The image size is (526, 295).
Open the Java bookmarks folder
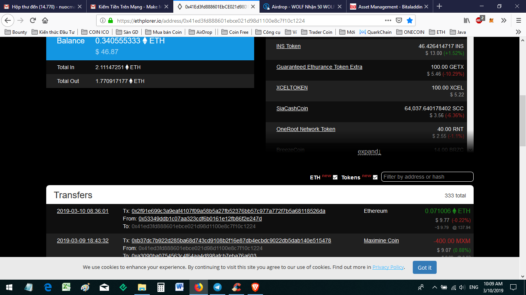point(458,32)
